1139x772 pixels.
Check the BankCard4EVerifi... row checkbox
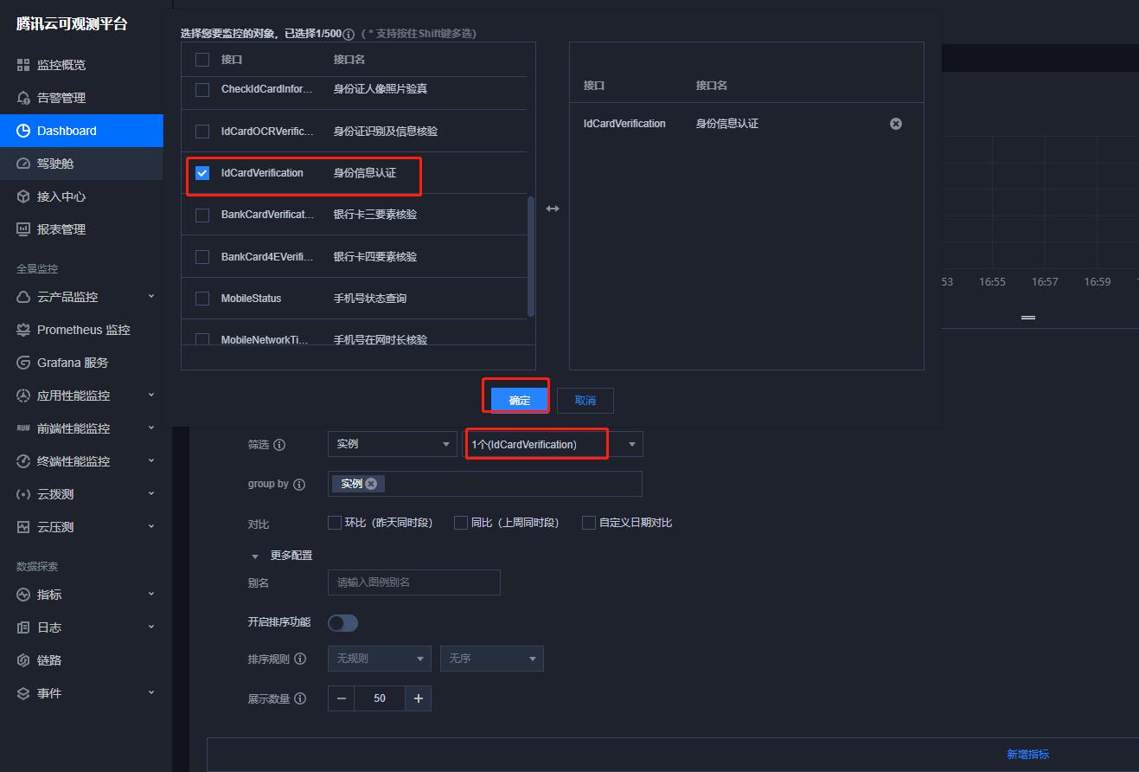tap(202, 257)
